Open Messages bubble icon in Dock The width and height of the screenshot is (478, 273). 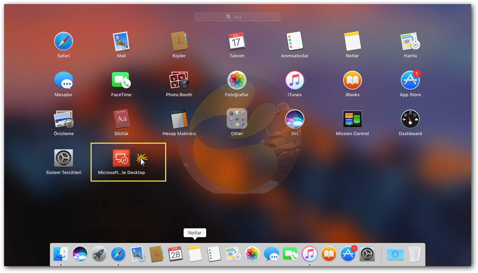[x=271, y=254]
